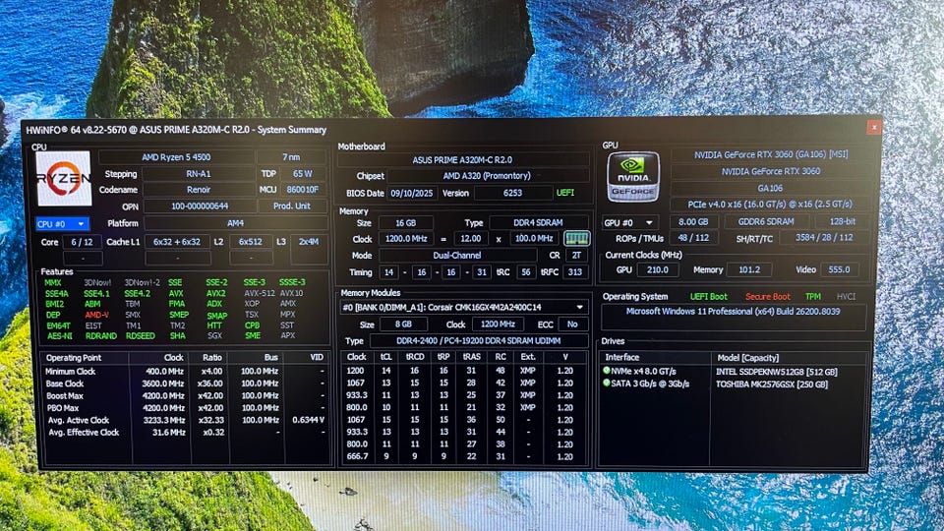This screenshot has width=944, height=531.
Task: Click the Model [Capacity] column header
Action: coord(751,358)
